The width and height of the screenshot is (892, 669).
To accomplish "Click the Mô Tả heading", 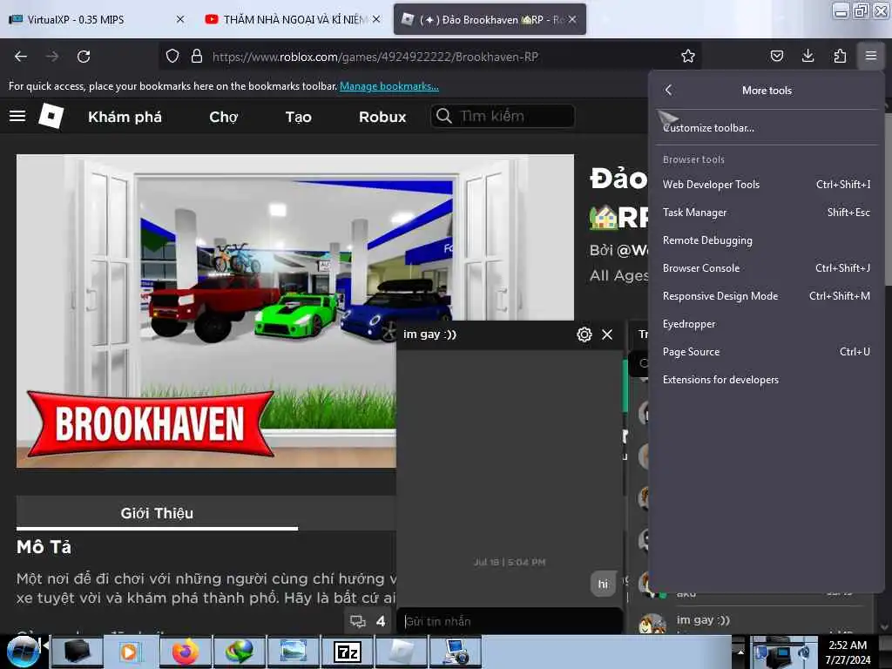I will point(44,547).
